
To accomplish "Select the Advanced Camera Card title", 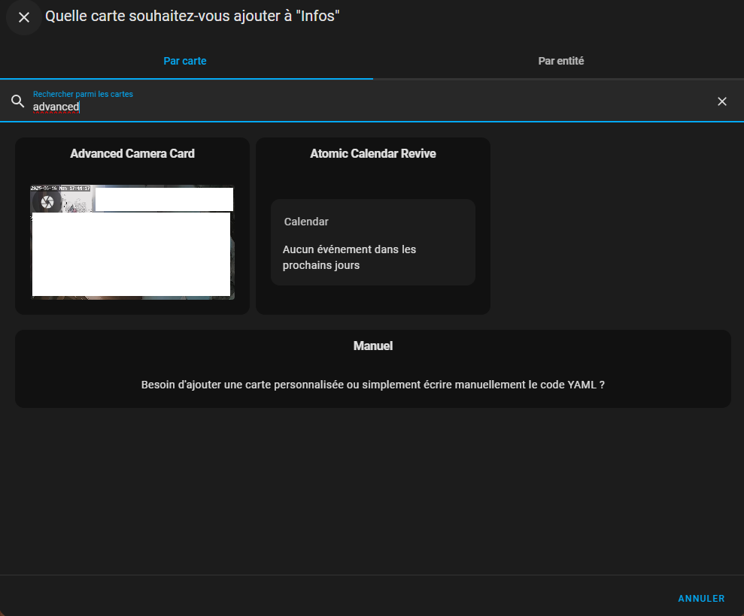I will 132,153.
